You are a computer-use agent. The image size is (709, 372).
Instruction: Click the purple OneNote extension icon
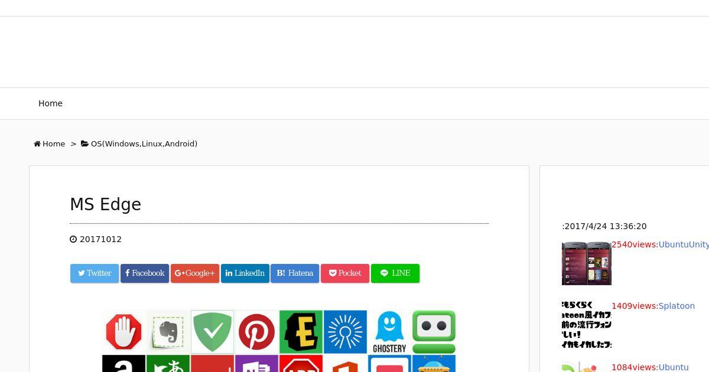pos(256,363)
